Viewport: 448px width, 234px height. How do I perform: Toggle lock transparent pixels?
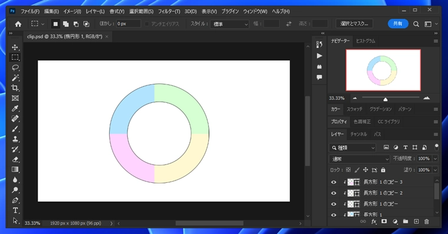pos(348,170)
